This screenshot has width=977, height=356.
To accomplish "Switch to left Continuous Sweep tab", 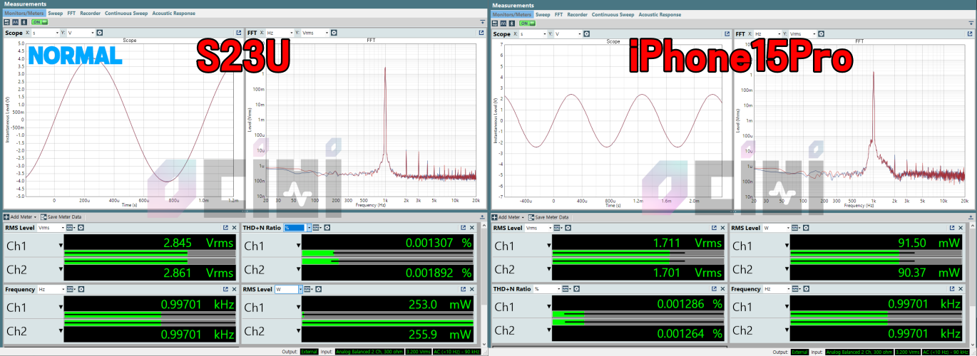I will (x=126, y=14).
